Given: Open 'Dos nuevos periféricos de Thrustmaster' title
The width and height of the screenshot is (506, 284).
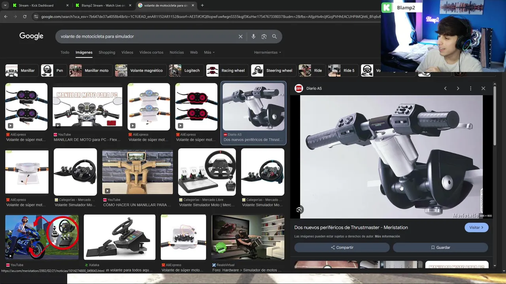Looking at the screenshot, I should (351, 228).
